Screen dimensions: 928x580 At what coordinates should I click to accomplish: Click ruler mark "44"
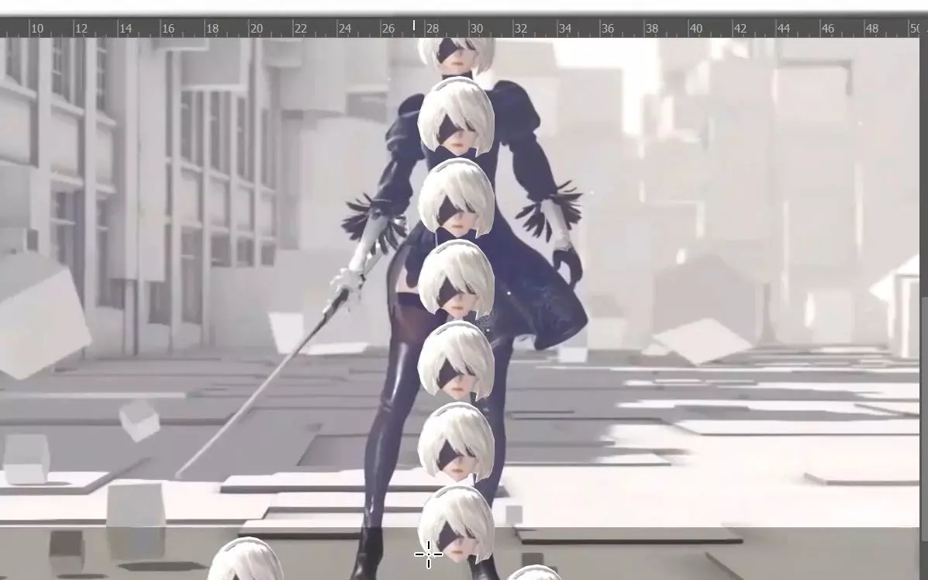[784, 29]
